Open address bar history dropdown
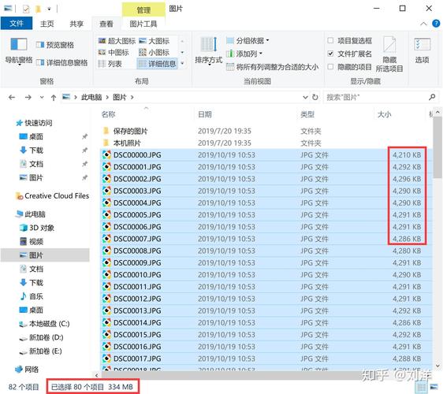The height and width of the screenshot is (394, 443). [x=305, y=98]
